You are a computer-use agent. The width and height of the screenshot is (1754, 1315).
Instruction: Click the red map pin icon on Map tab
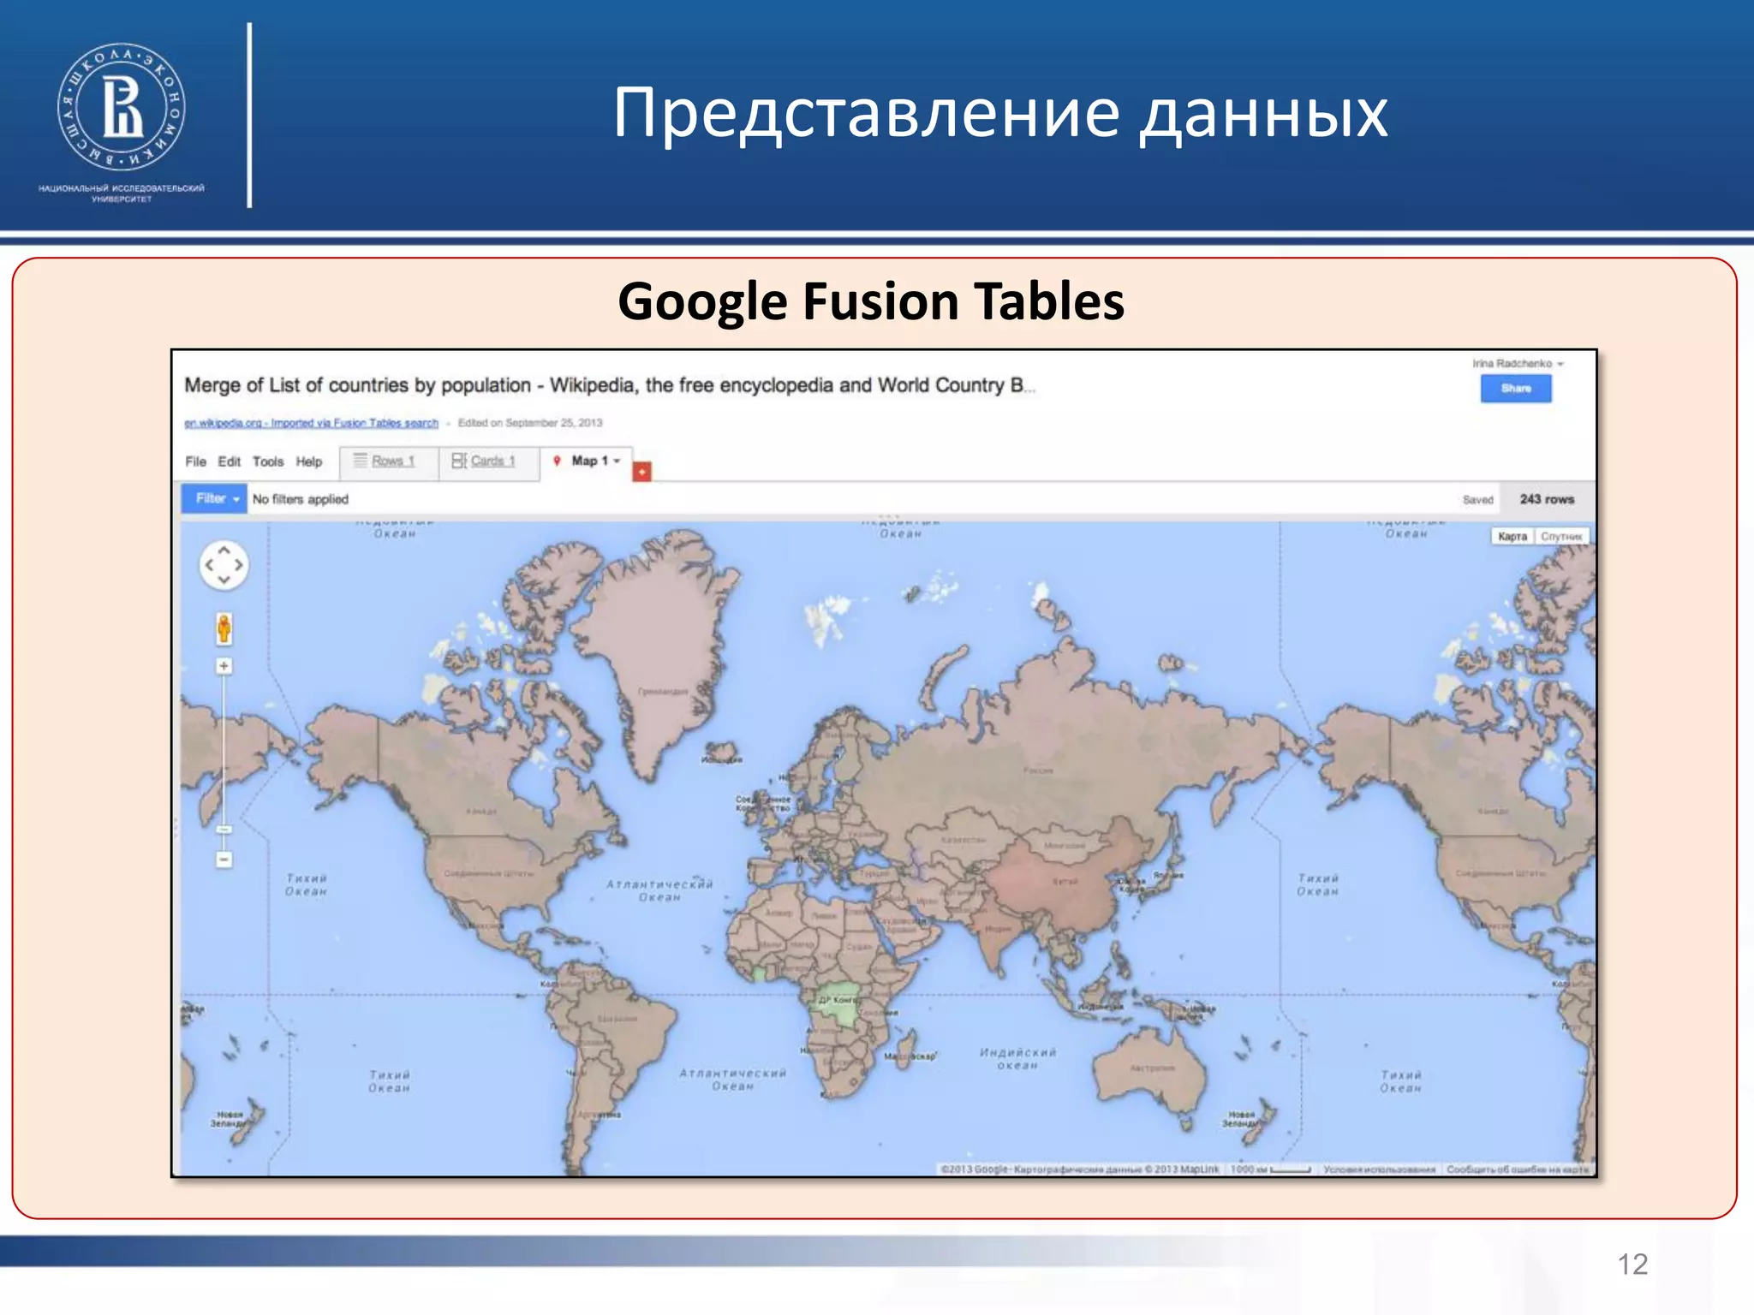[x=557, y=461]
